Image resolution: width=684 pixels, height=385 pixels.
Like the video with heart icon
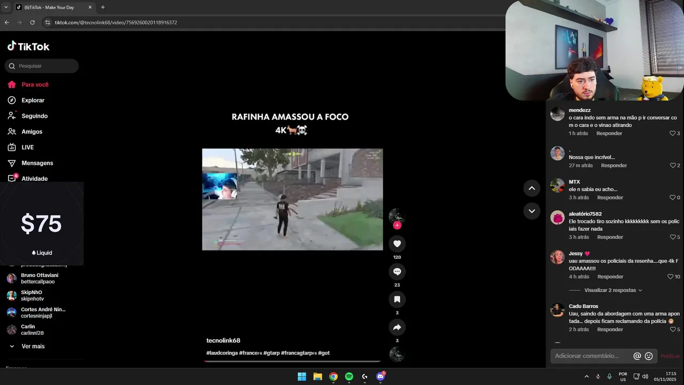[x=397, y=244]
